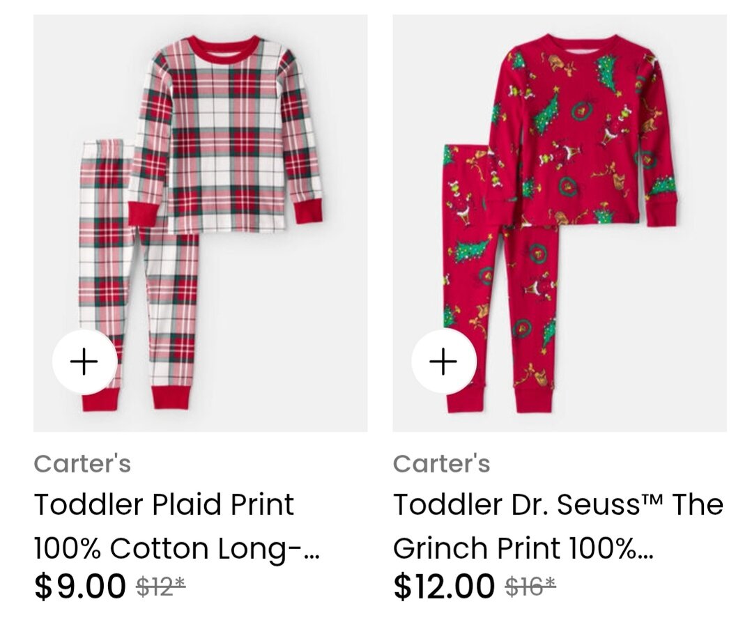Click the $9.00 sale price
The height and width of the screenshot is (627, 752).
pyautogui.click(x=79, y=587)
